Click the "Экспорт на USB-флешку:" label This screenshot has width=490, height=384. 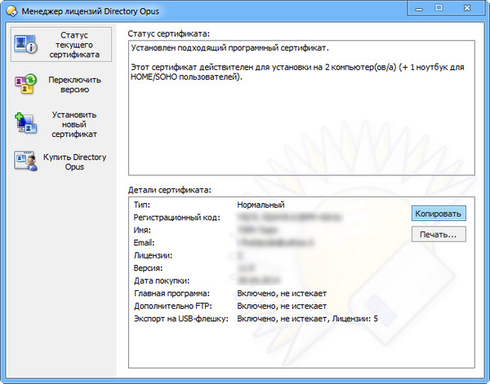click(x=181, y=319)
